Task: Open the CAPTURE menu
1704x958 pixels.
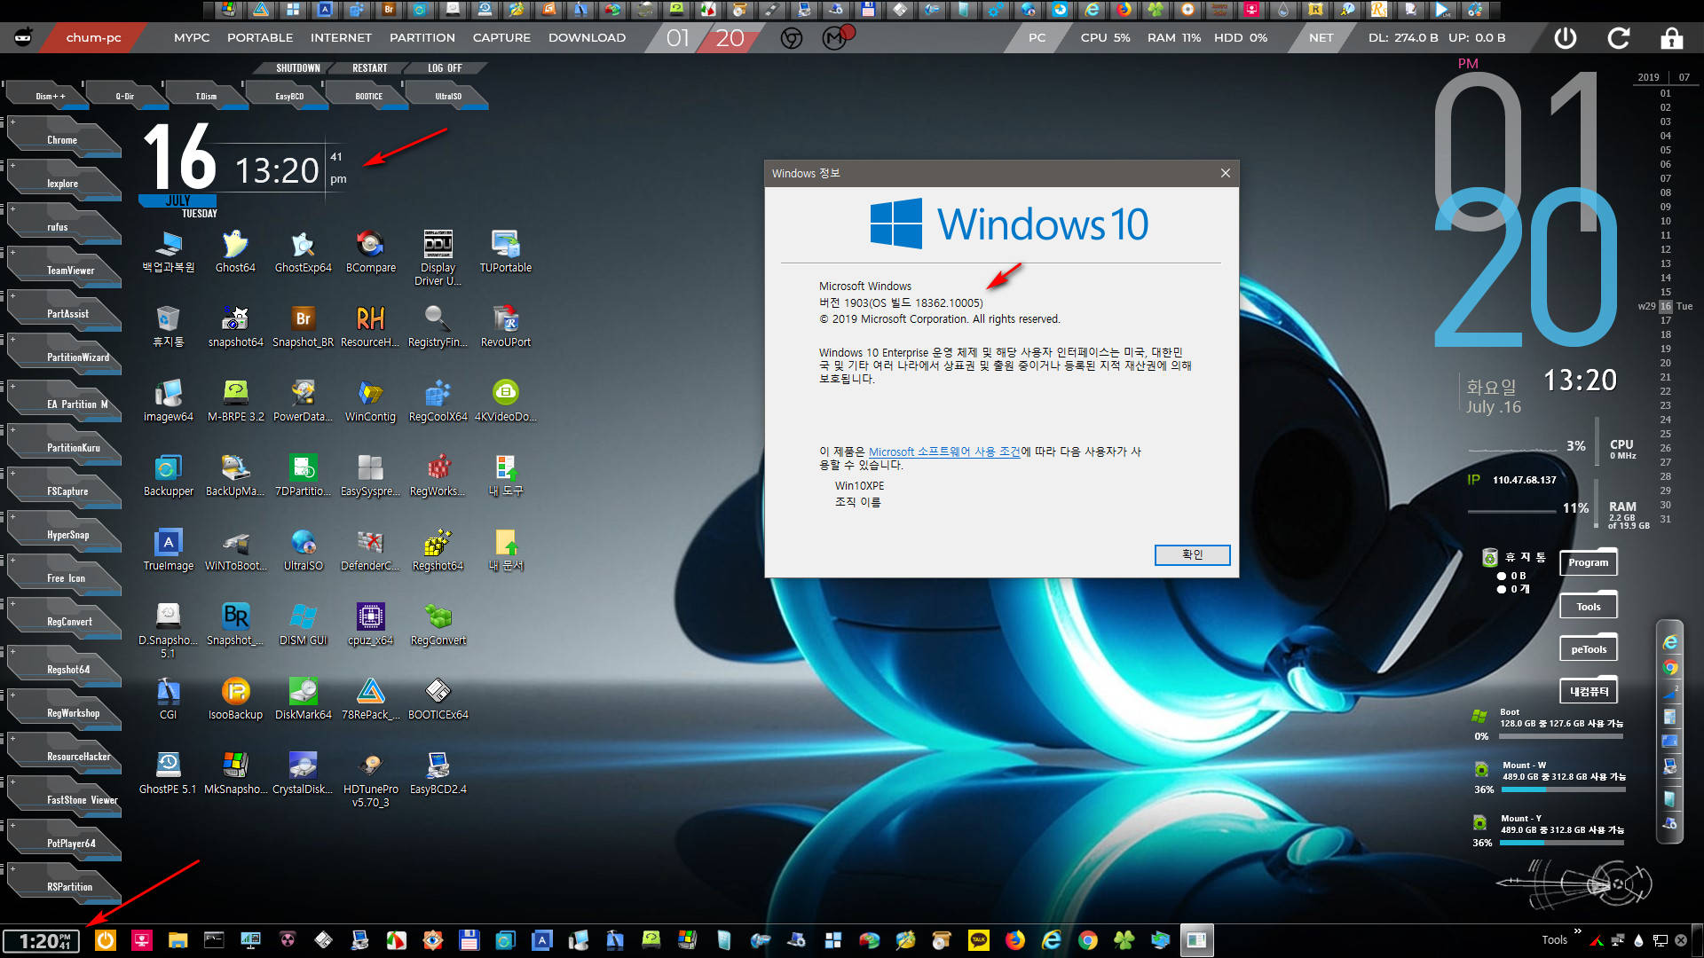Action: point(501,38)
